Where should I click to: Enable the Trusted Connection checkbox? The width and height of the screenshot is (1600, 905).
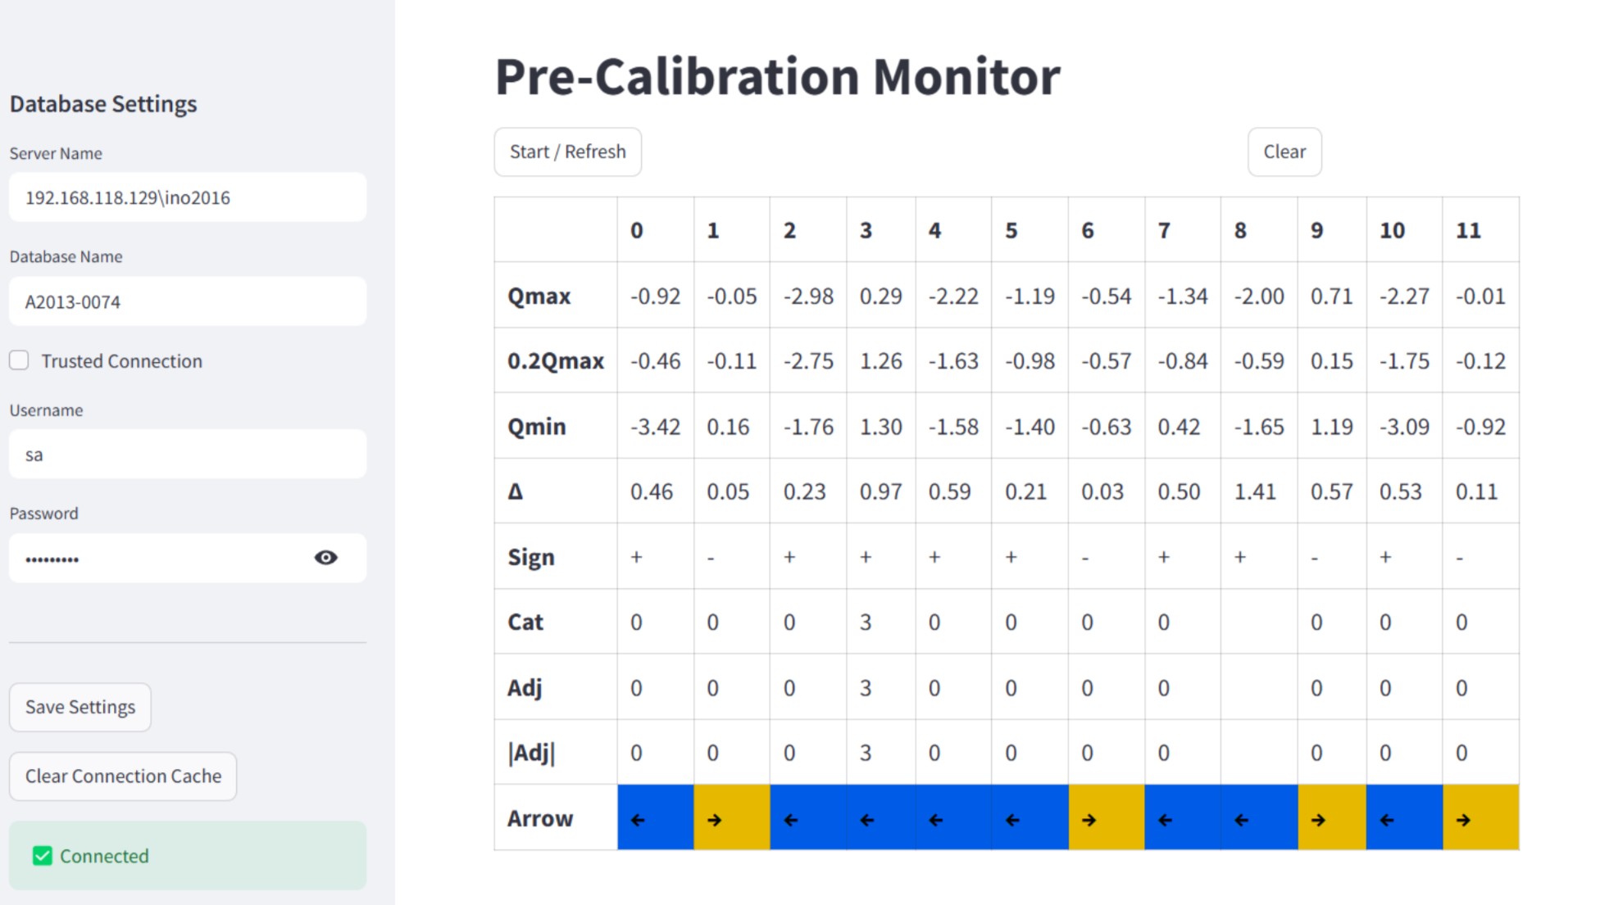18,360
